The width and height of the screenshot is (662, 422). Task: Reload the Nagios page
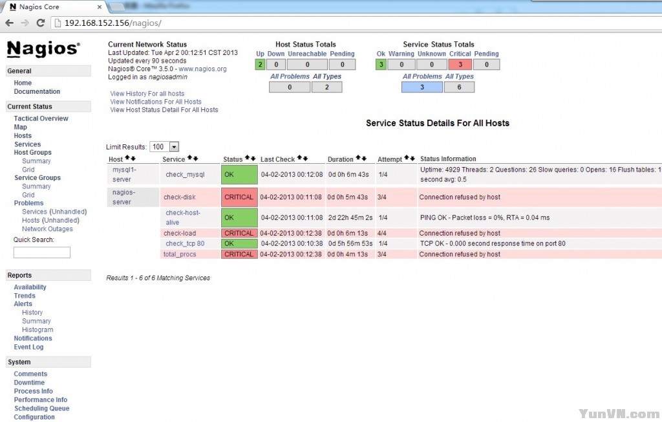click(x=41, y=23)
